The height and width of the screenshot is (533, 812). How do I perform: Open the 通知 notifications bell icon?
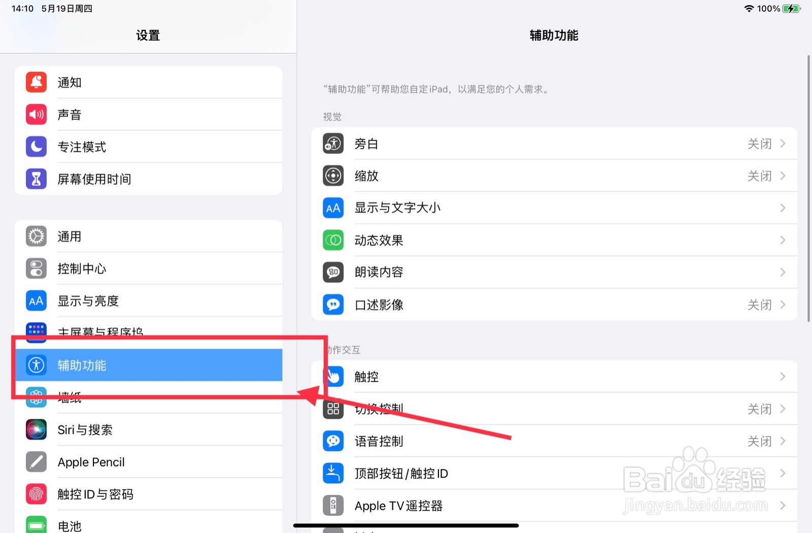[36, 82]
